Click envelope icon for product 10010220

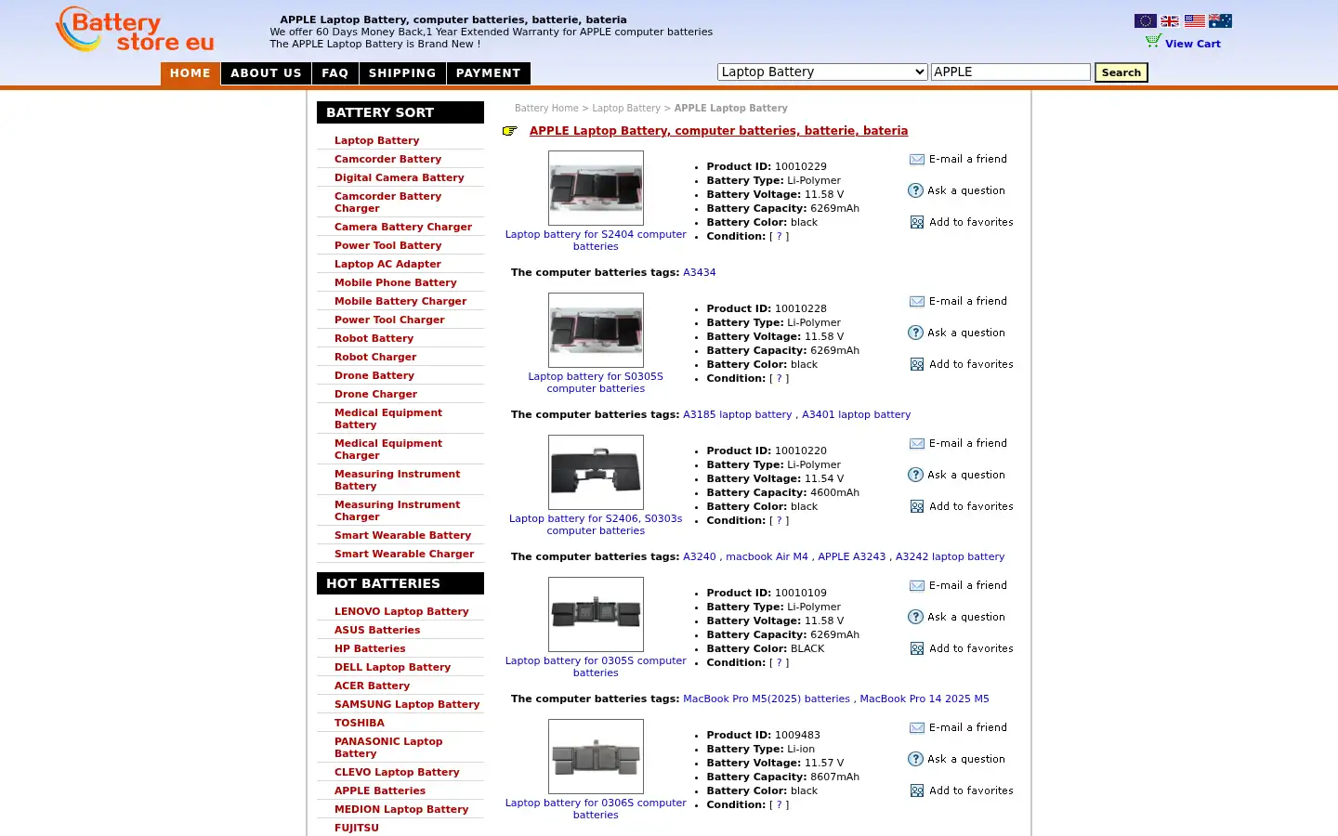tap(916, 444)
